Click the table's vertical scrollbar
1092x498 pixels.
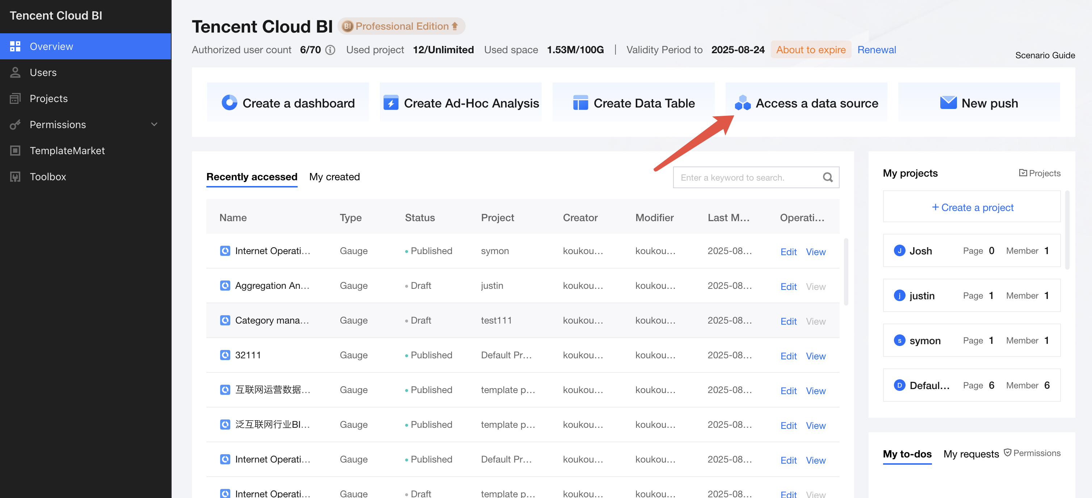coord(846,271)
